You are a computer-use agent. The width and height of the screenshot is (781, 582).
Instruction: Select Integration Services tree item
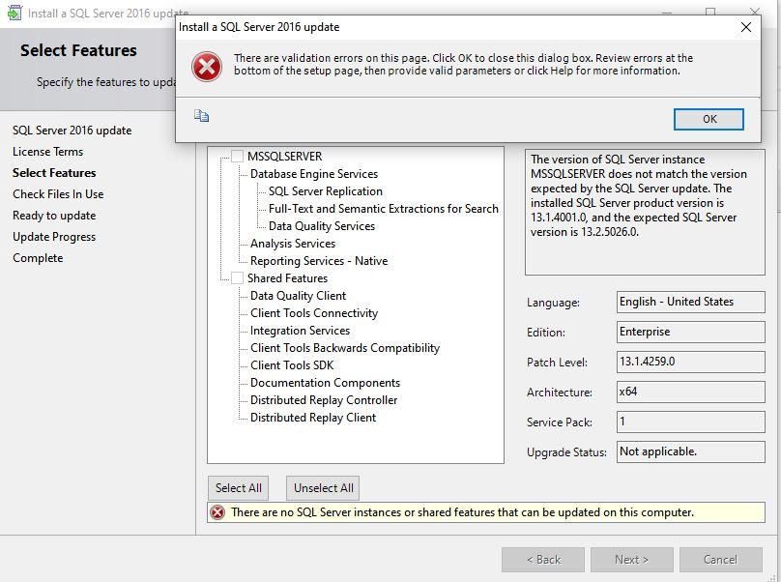(300, 331)
